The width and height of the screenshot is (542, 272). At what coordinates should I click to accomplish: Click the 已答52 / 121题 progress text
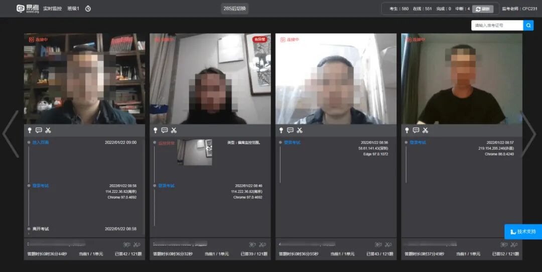(506, 253)
